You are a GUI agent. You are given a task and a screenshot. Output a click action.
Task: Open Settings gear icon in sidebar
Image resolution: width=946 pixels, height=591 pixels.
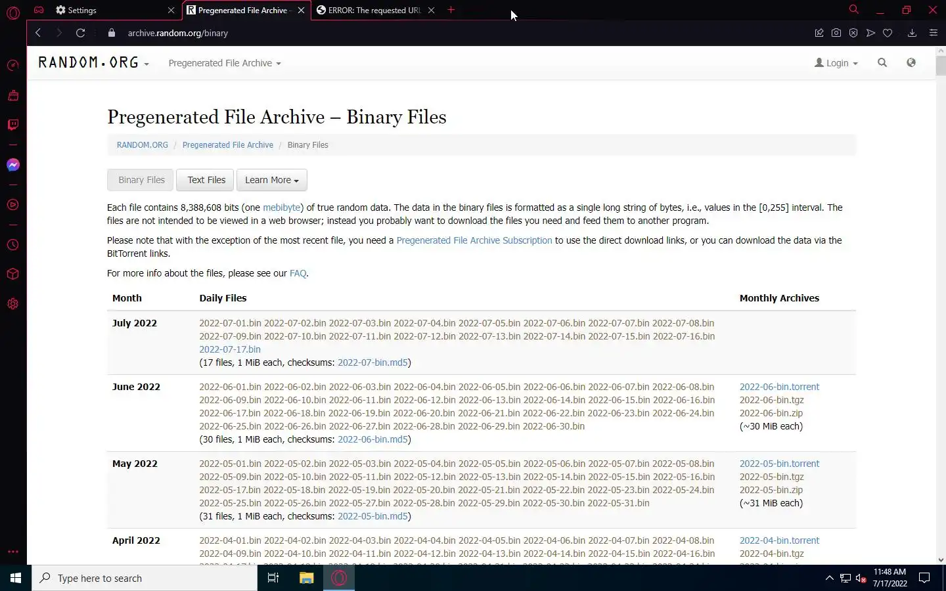click(13, 304)
